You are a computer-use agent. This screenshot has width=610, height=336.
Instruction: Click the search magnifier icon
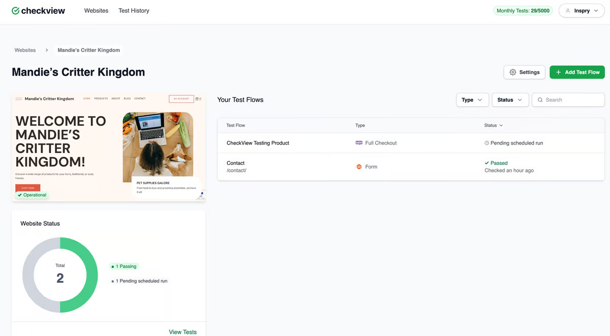coord(540,99)
